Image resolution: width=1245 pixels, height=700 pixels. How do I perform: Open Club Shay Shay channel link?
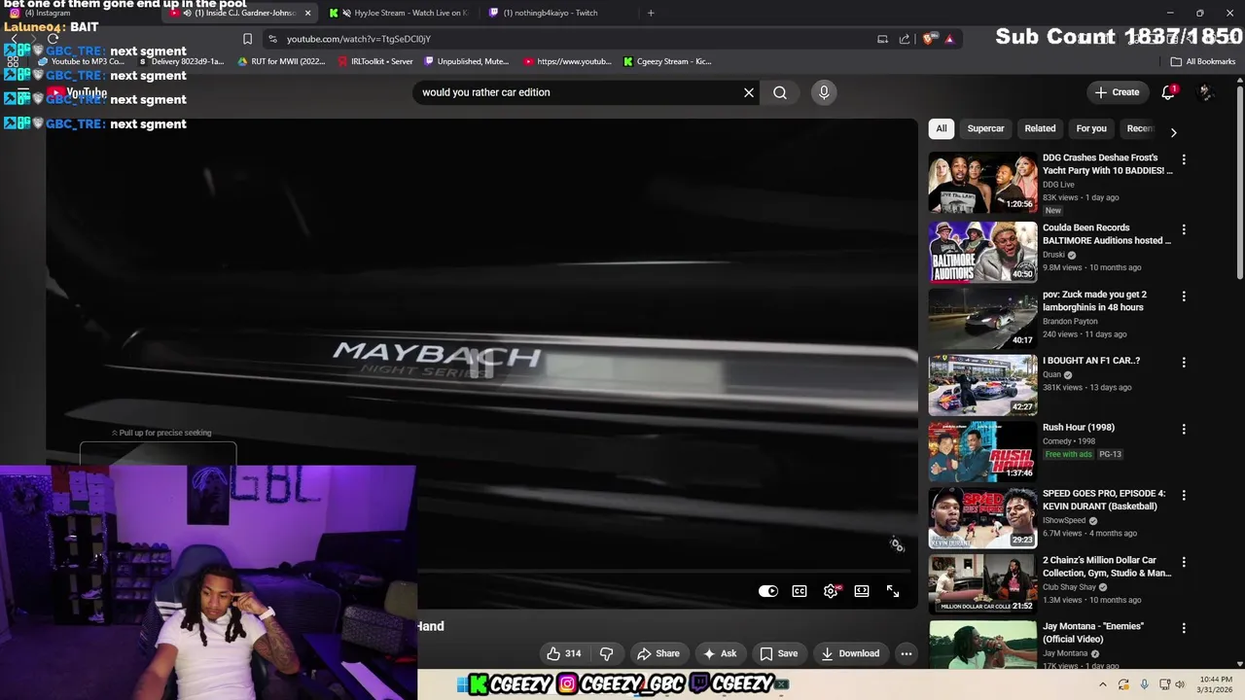[1069, 587]
